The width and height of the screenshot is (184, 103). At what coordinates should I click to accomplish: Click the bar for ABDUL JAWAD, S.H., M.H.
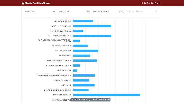point(83,21)
